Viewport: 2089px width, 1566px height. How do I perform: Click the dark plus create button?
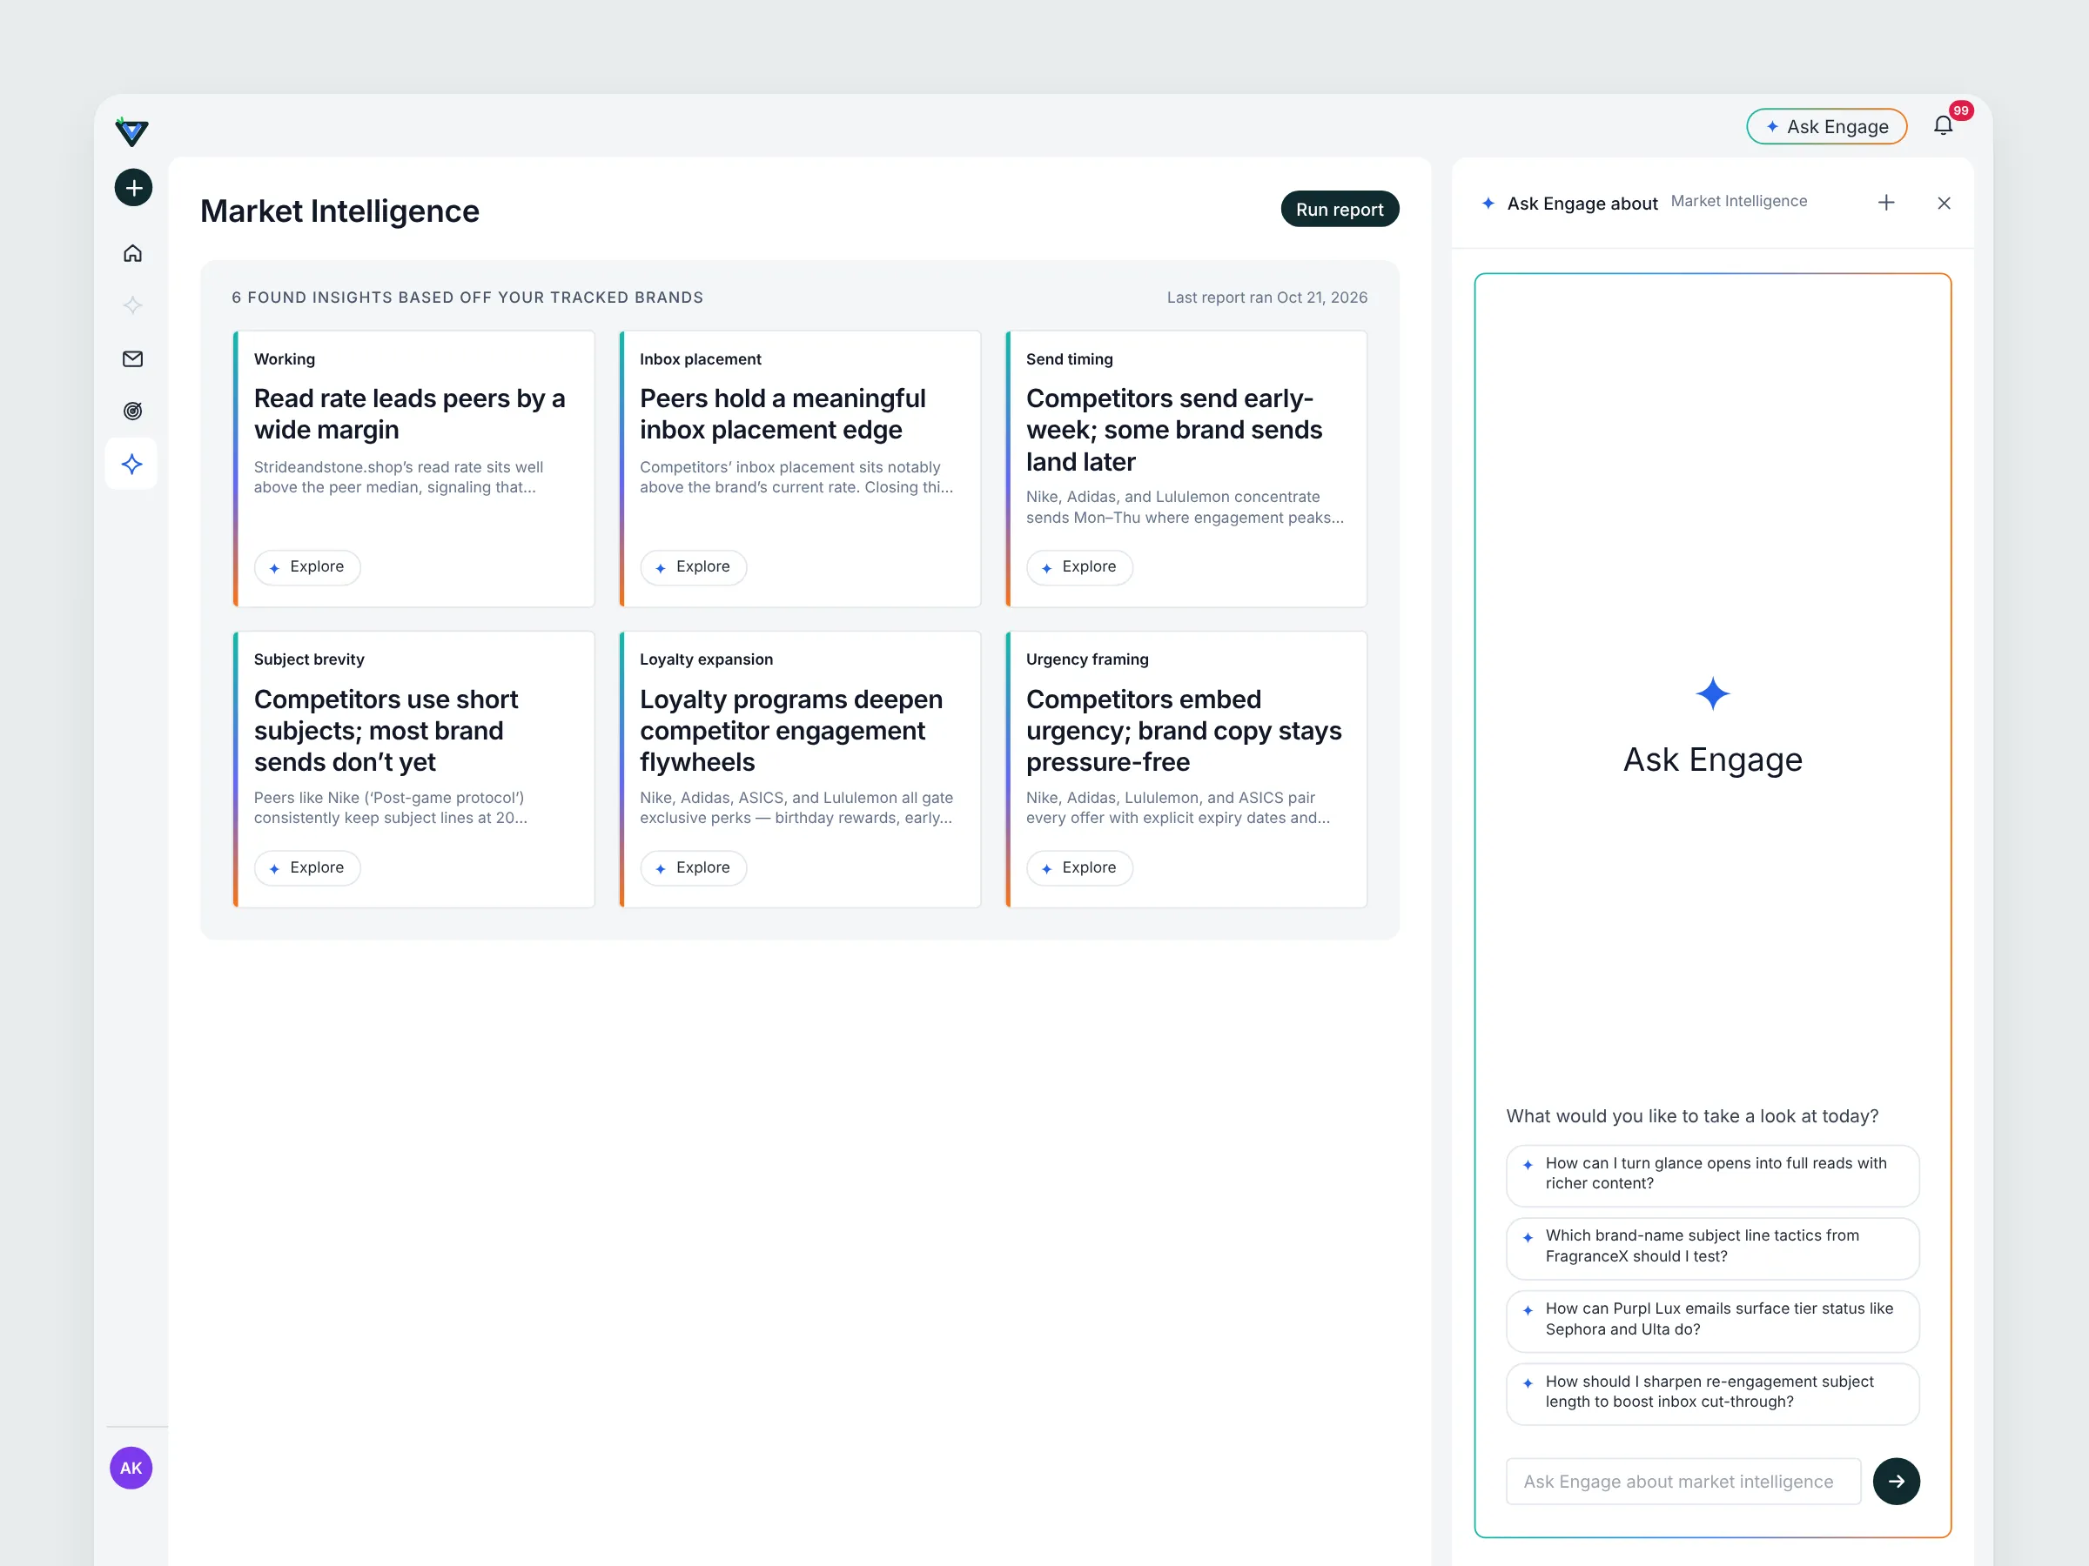(133, 188)
